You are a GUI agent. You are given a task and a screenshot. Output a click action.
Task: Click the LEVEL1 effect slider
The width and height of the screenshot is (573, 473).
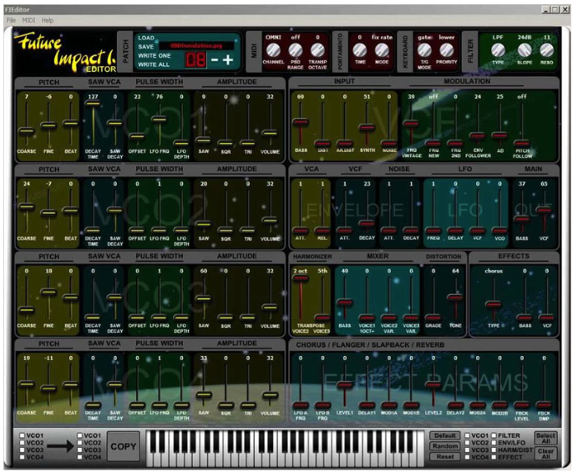(345, 385)
